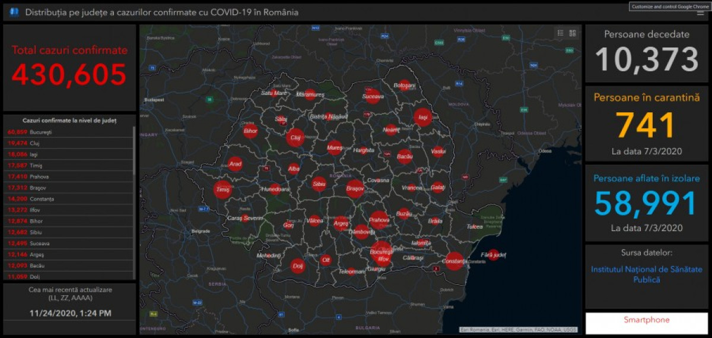Select Bihor row in confirmed cases list
The height and width of the screenshot is (338, 712).
68,221
